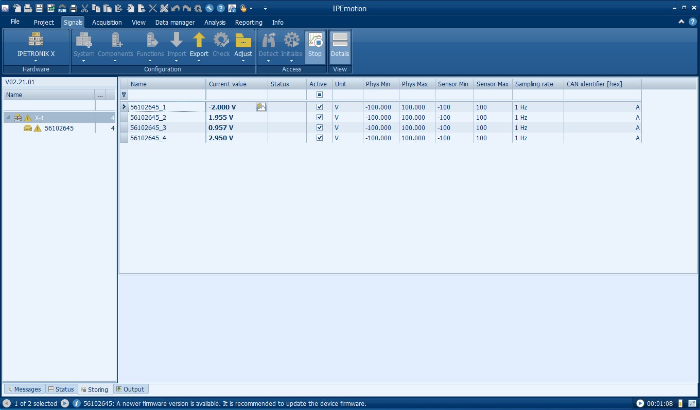700x410 pixels.
Task: Click the play icon beside the 00:01:08 timer
Action: (x=640, y=403)
